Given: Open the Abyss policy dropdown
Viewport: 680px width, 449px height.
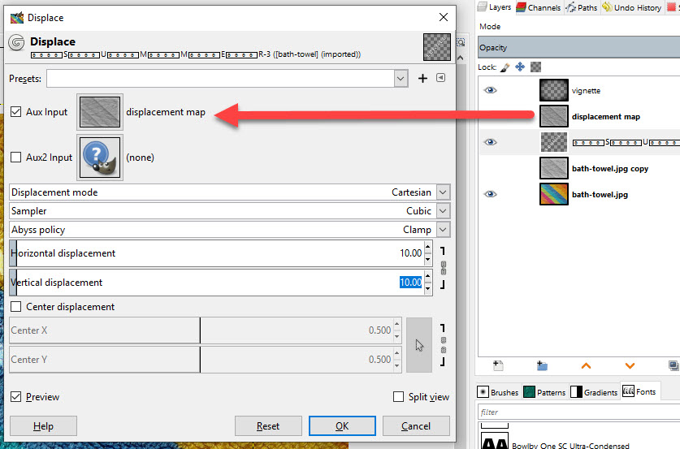Looking at the screenshot, I should point(443,229).
